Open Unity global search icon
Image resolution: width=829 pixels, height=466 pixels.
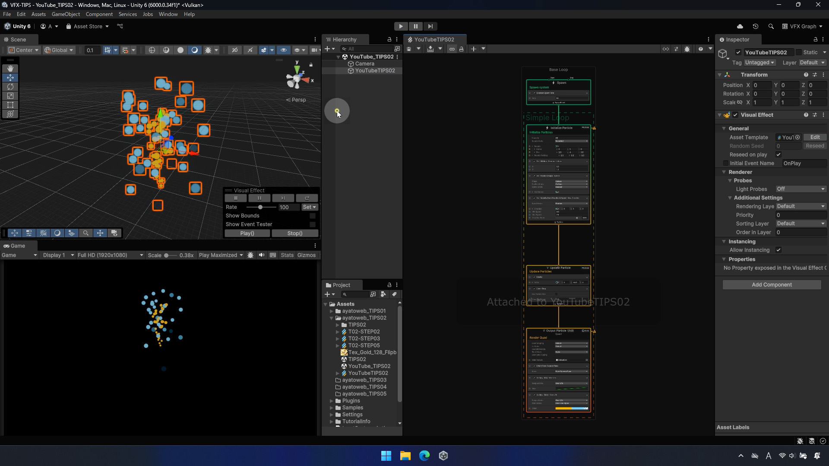coord(771,26)
